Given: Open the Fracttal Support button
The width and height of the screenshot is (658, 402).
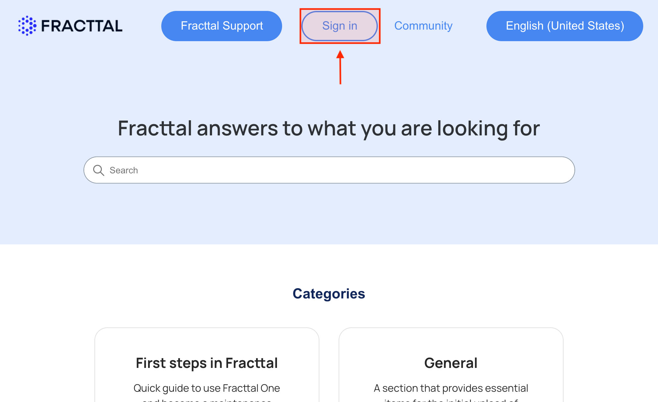Looking at the screenshot, I should coord(222,26).
